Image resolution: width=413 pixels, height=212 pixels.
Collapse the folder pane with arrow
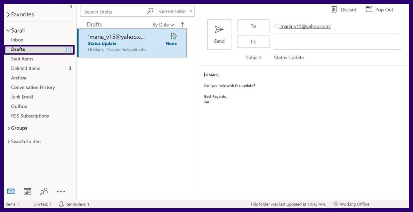(71, 6)
